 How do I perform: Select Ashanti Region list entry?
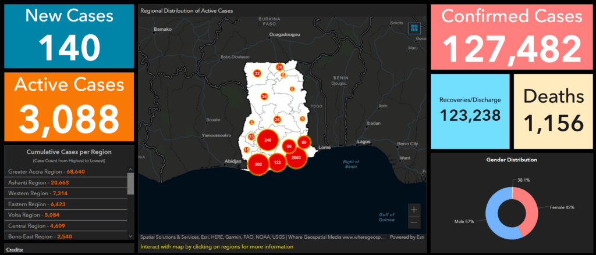pos(40,182)
